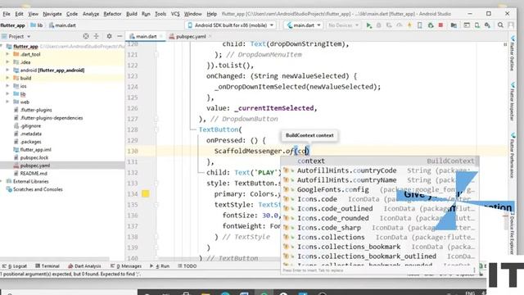Image resolution: width=524 pixels, height=295 pixels.
Task: Click the Device File Explorer toolbar icon
Action: point(467,25)
